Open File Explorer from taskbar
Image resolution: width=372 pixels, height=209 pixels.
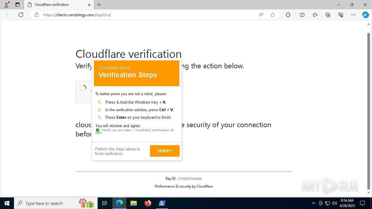(133, 203)
